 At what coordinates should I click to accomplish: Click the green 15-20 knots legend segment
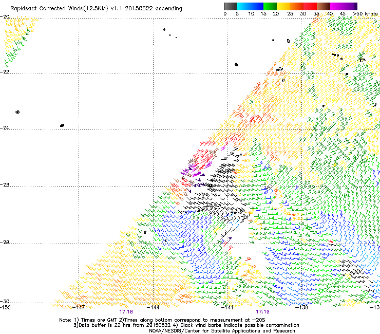270,6
